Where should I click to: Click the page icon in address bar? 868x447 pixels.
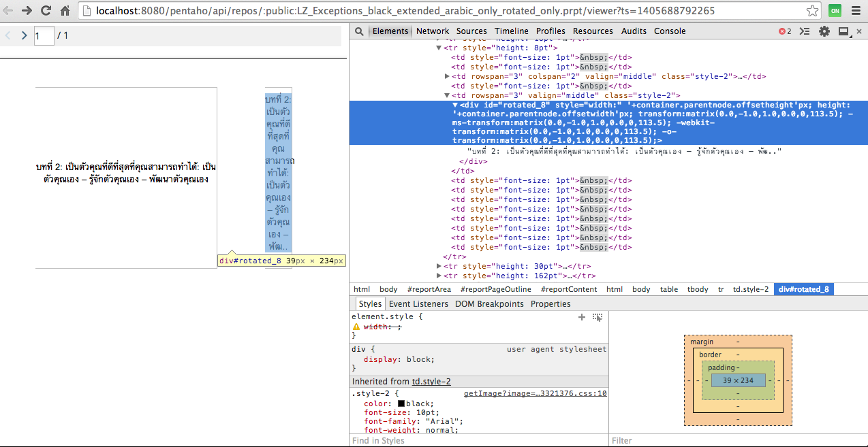(87, 11)
